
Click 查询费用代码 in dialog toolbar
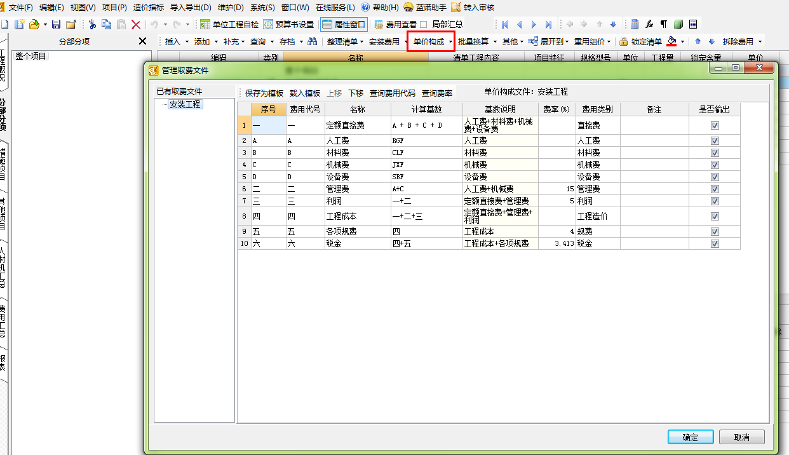(x=393, y=93)
